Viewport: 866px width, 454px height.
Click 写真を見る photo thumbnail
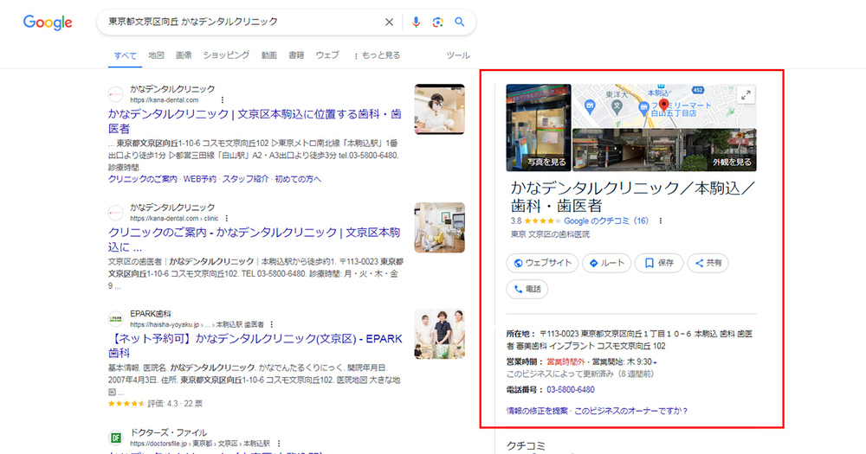[x=538, y=126]
